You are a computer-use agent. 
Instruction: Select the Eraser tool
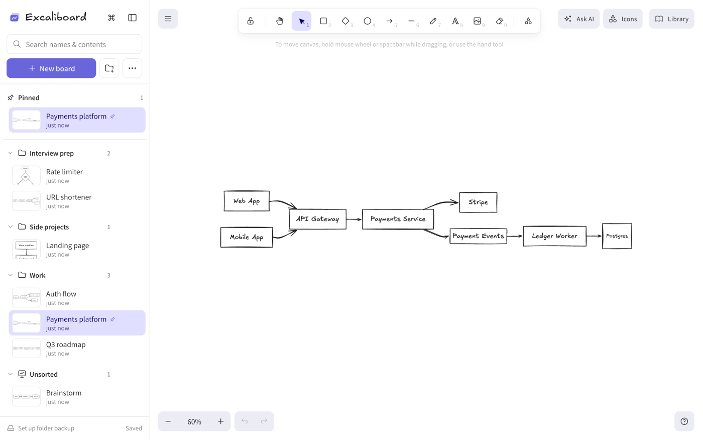(500, 21)
